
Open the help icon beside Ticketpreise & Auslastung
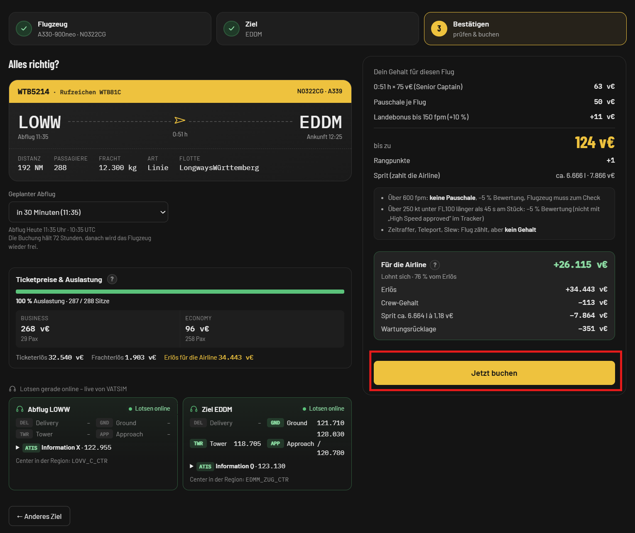click(112, 279)
